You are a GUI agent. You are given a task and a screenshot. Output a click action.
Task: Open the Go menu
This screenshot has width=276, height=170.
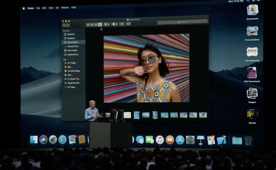[57, 8]
